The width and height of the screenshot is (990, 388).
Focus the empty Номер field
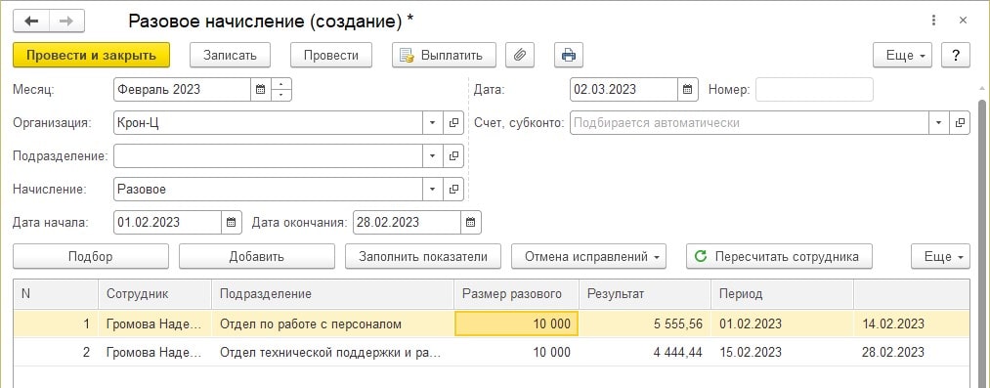coord(814,89)
